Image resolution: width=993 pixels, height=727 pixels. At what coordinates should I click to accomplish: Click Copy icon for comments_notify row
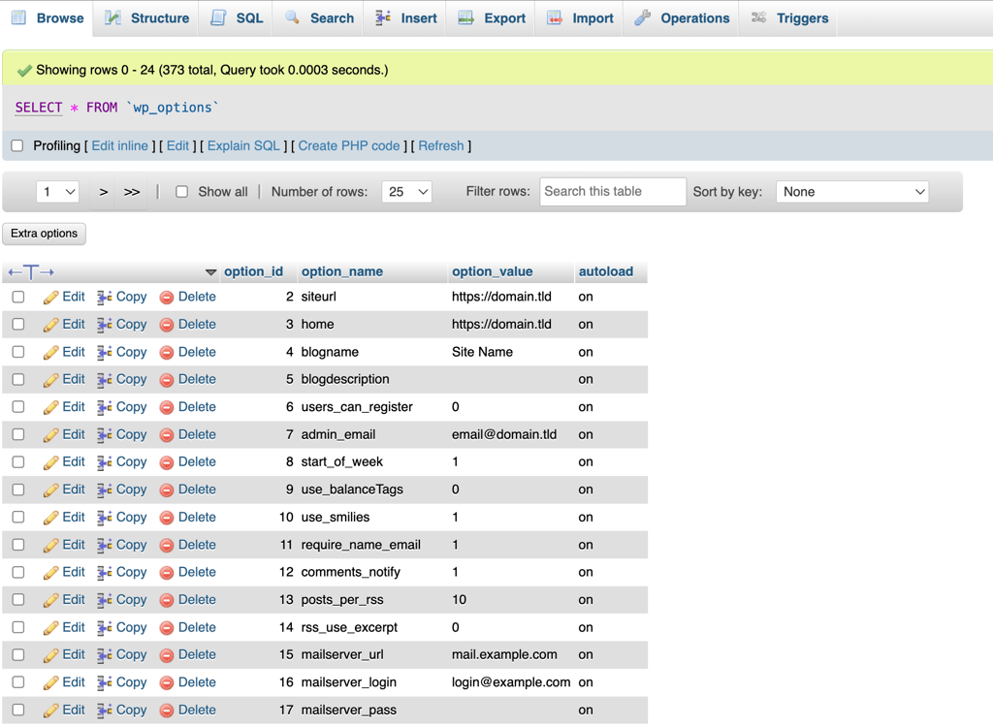tap(105, 573)
